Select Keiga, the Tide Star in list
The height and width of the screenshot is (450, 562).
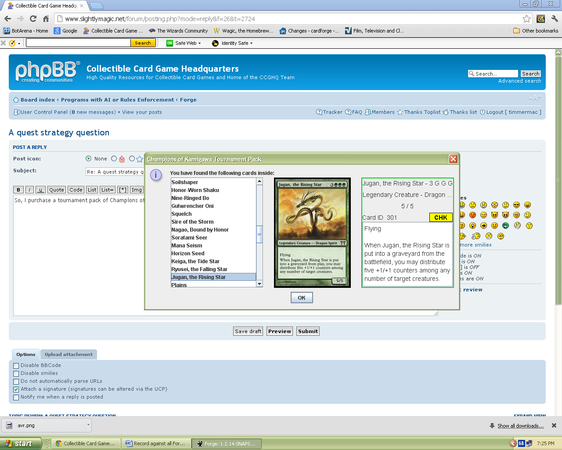pyautogui.click(x=213, y=261)
